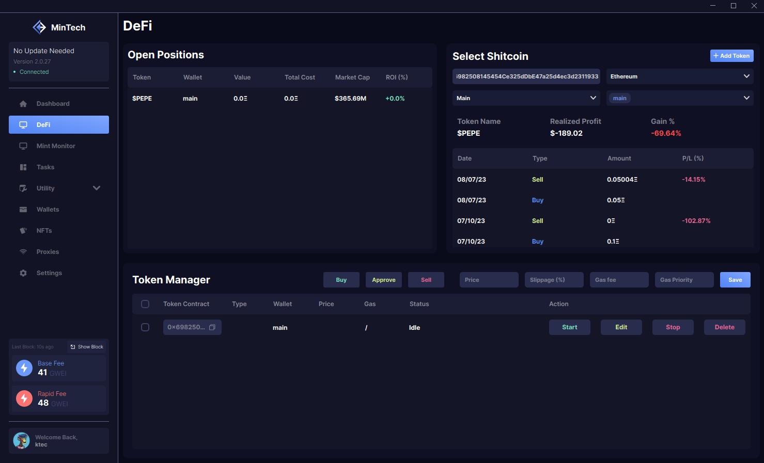Open Wallets using the wallet icon

tap(23, 210)
